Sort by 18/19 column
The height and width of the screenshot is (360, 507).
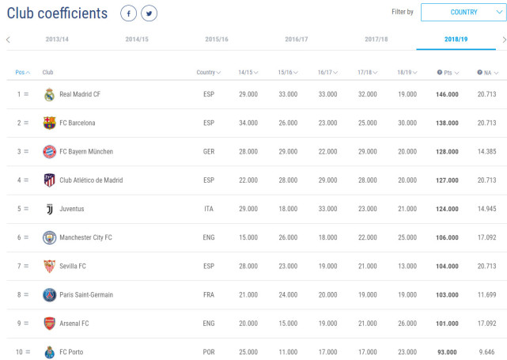[x=407, y=72]
